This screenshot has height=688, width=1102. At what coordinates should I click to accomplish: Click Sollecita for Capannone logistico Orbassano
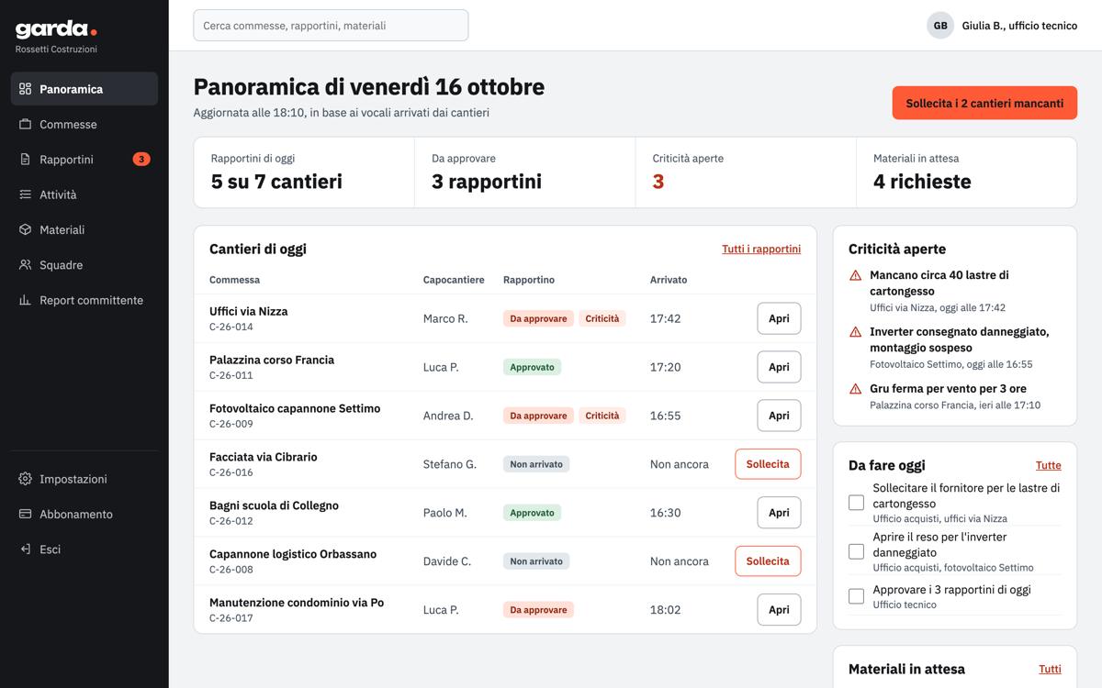(x=768, y=561)
